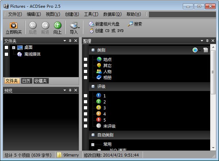This screenshot has height=161, width=219.
Task: Check the 离线媒体 checkbox
Action: point(7,54)
